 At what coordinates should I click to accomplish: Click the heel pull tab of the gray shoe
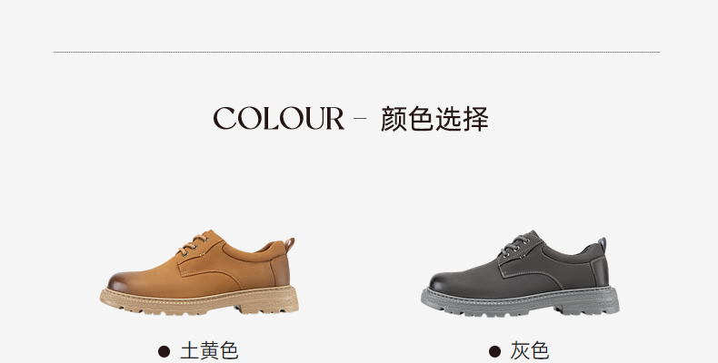(603, 245)
